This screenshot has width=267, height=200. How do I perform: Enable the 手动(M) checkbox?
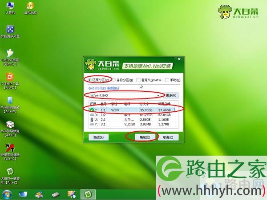(167, 80)
